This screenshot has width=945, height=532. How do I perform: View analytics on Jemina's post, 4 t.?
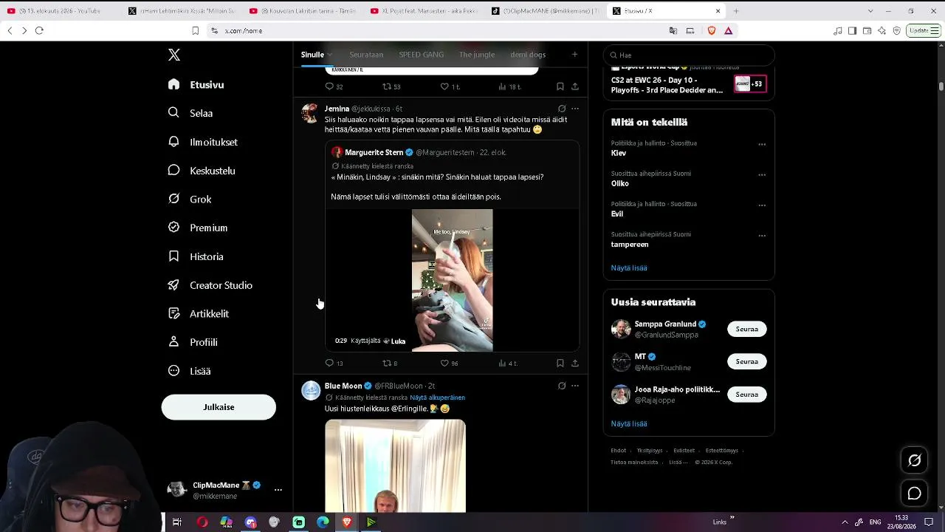click(508, 363)
